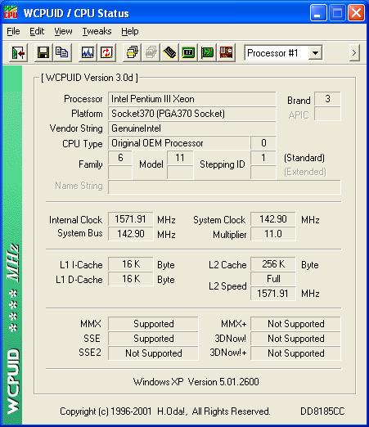Click the CPU Type value 0
This screenshot has height=427, width=369.
click(x=263, y=143)
